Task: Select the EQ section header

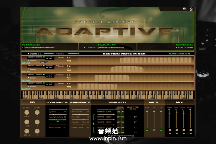Action: point(32,103)
